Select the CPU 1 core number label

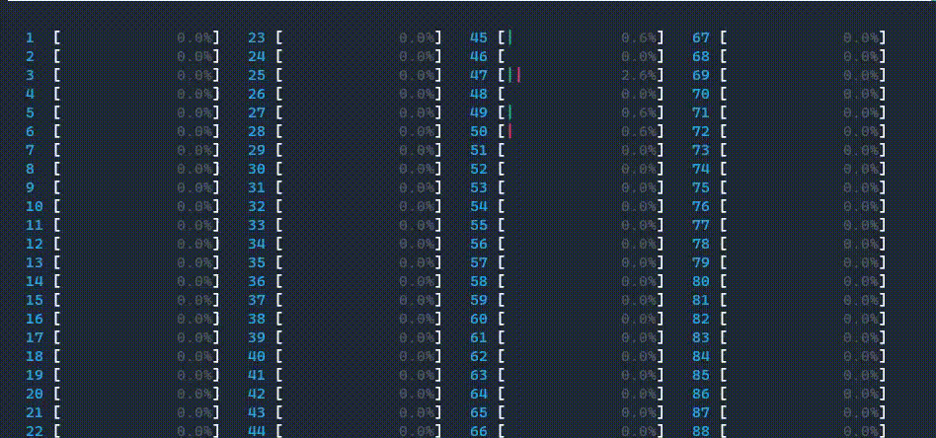click(x=30, y=37)
